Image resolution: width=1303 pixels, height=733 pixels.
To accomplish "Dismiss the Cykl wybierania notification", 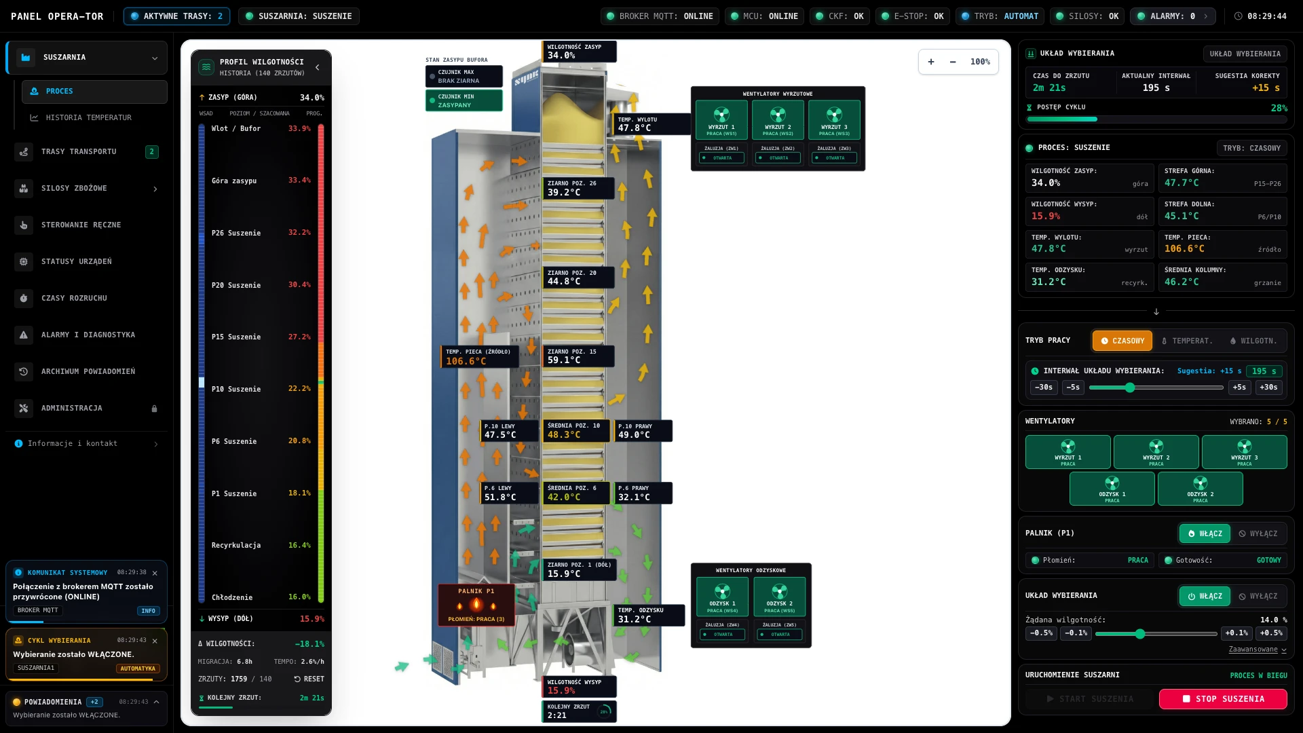I will 155,641.
